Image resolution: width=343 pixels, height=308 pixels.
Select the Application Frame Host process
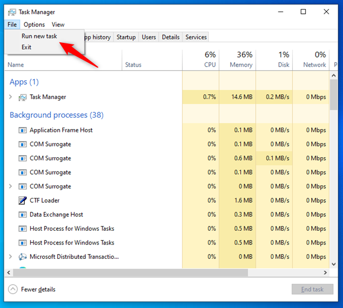61,130
